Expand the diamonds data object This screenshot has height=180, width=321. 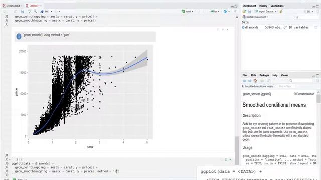[243, 27]
